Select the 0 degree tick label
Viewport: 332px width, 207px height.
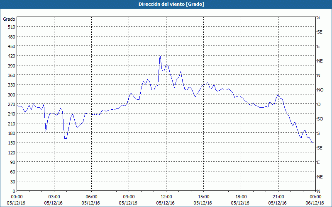(14, 191)
